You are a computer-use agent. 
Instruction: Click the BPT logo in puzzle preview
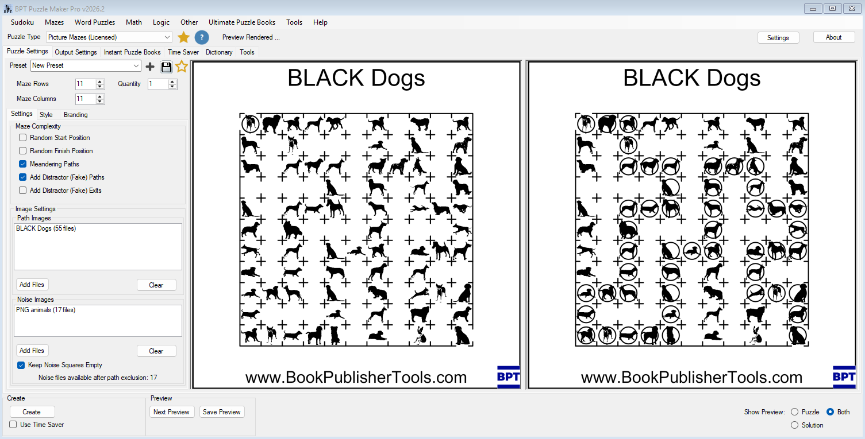point(508,377)
